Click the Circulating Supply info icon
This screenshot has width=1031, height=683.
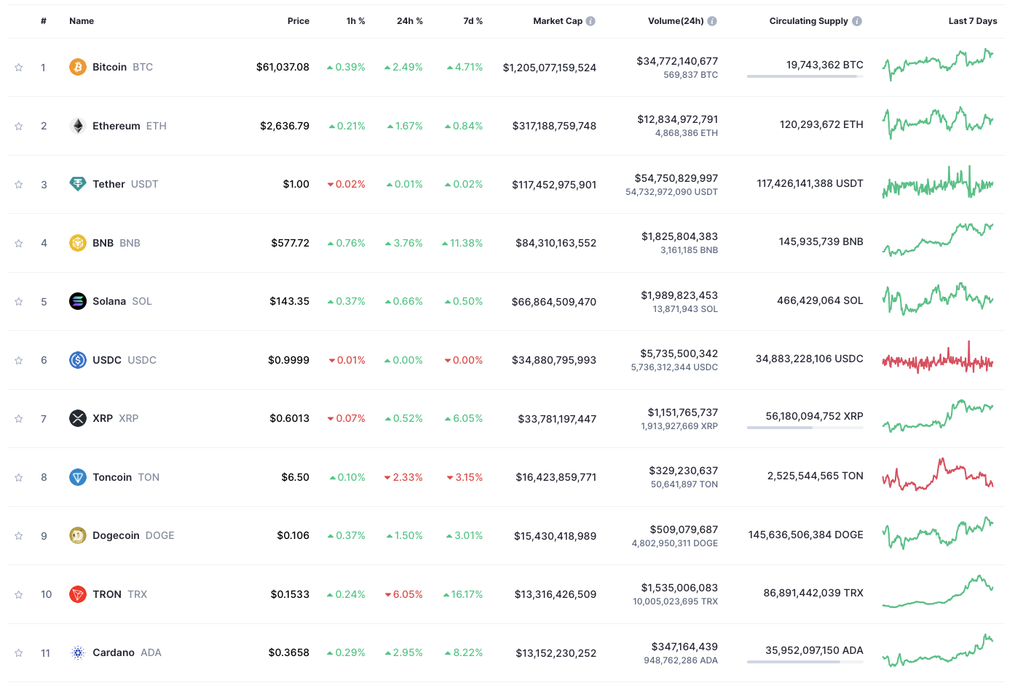click(857, 21)
